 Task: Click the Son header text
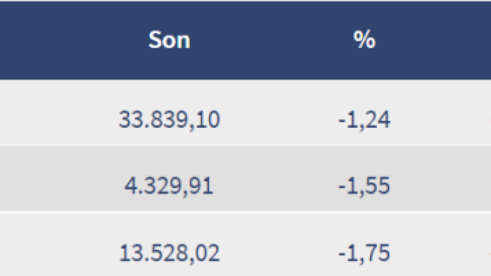(x=169, y=40)
